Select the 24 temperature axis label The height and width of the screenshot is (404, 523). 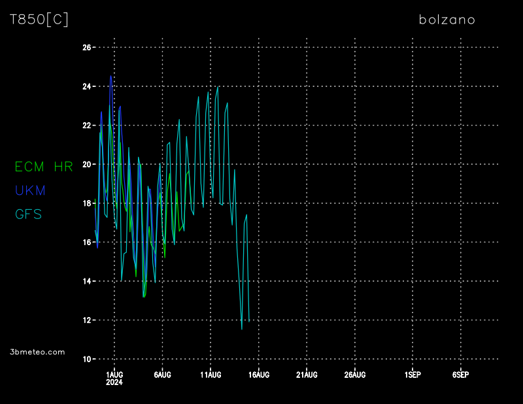coord(86,86)
